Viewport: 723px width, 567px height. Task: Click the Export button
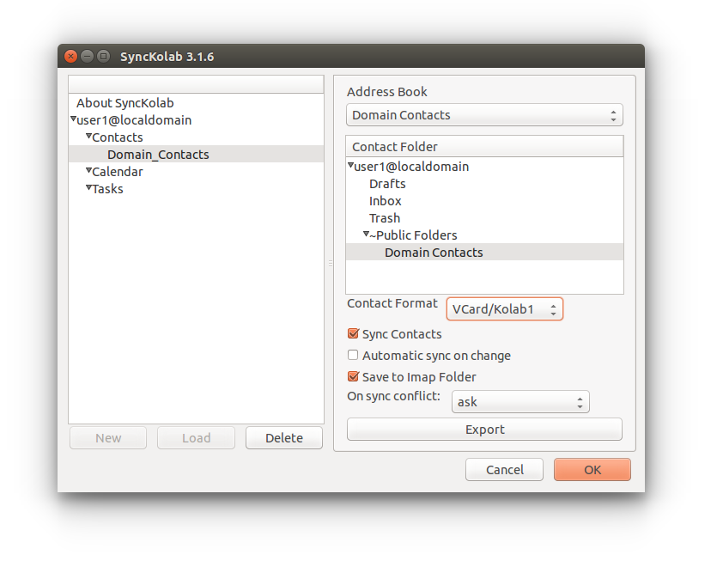point(484,430)
